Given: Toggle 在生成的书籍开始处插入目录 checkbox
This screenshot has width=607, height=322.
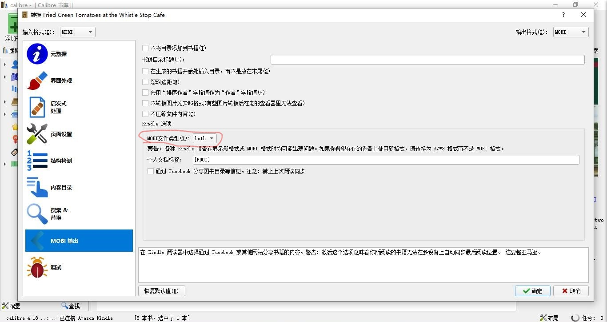Looking at the screenshot, I should (x=145, y=71).
